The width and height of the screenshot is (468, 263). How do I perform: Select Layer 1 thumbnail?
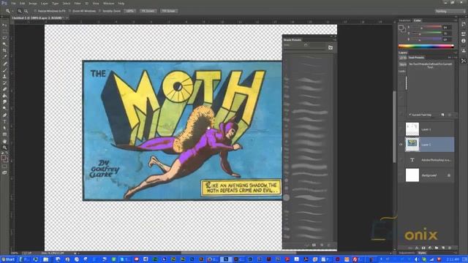pyautogui.click(x=412, y=129)
